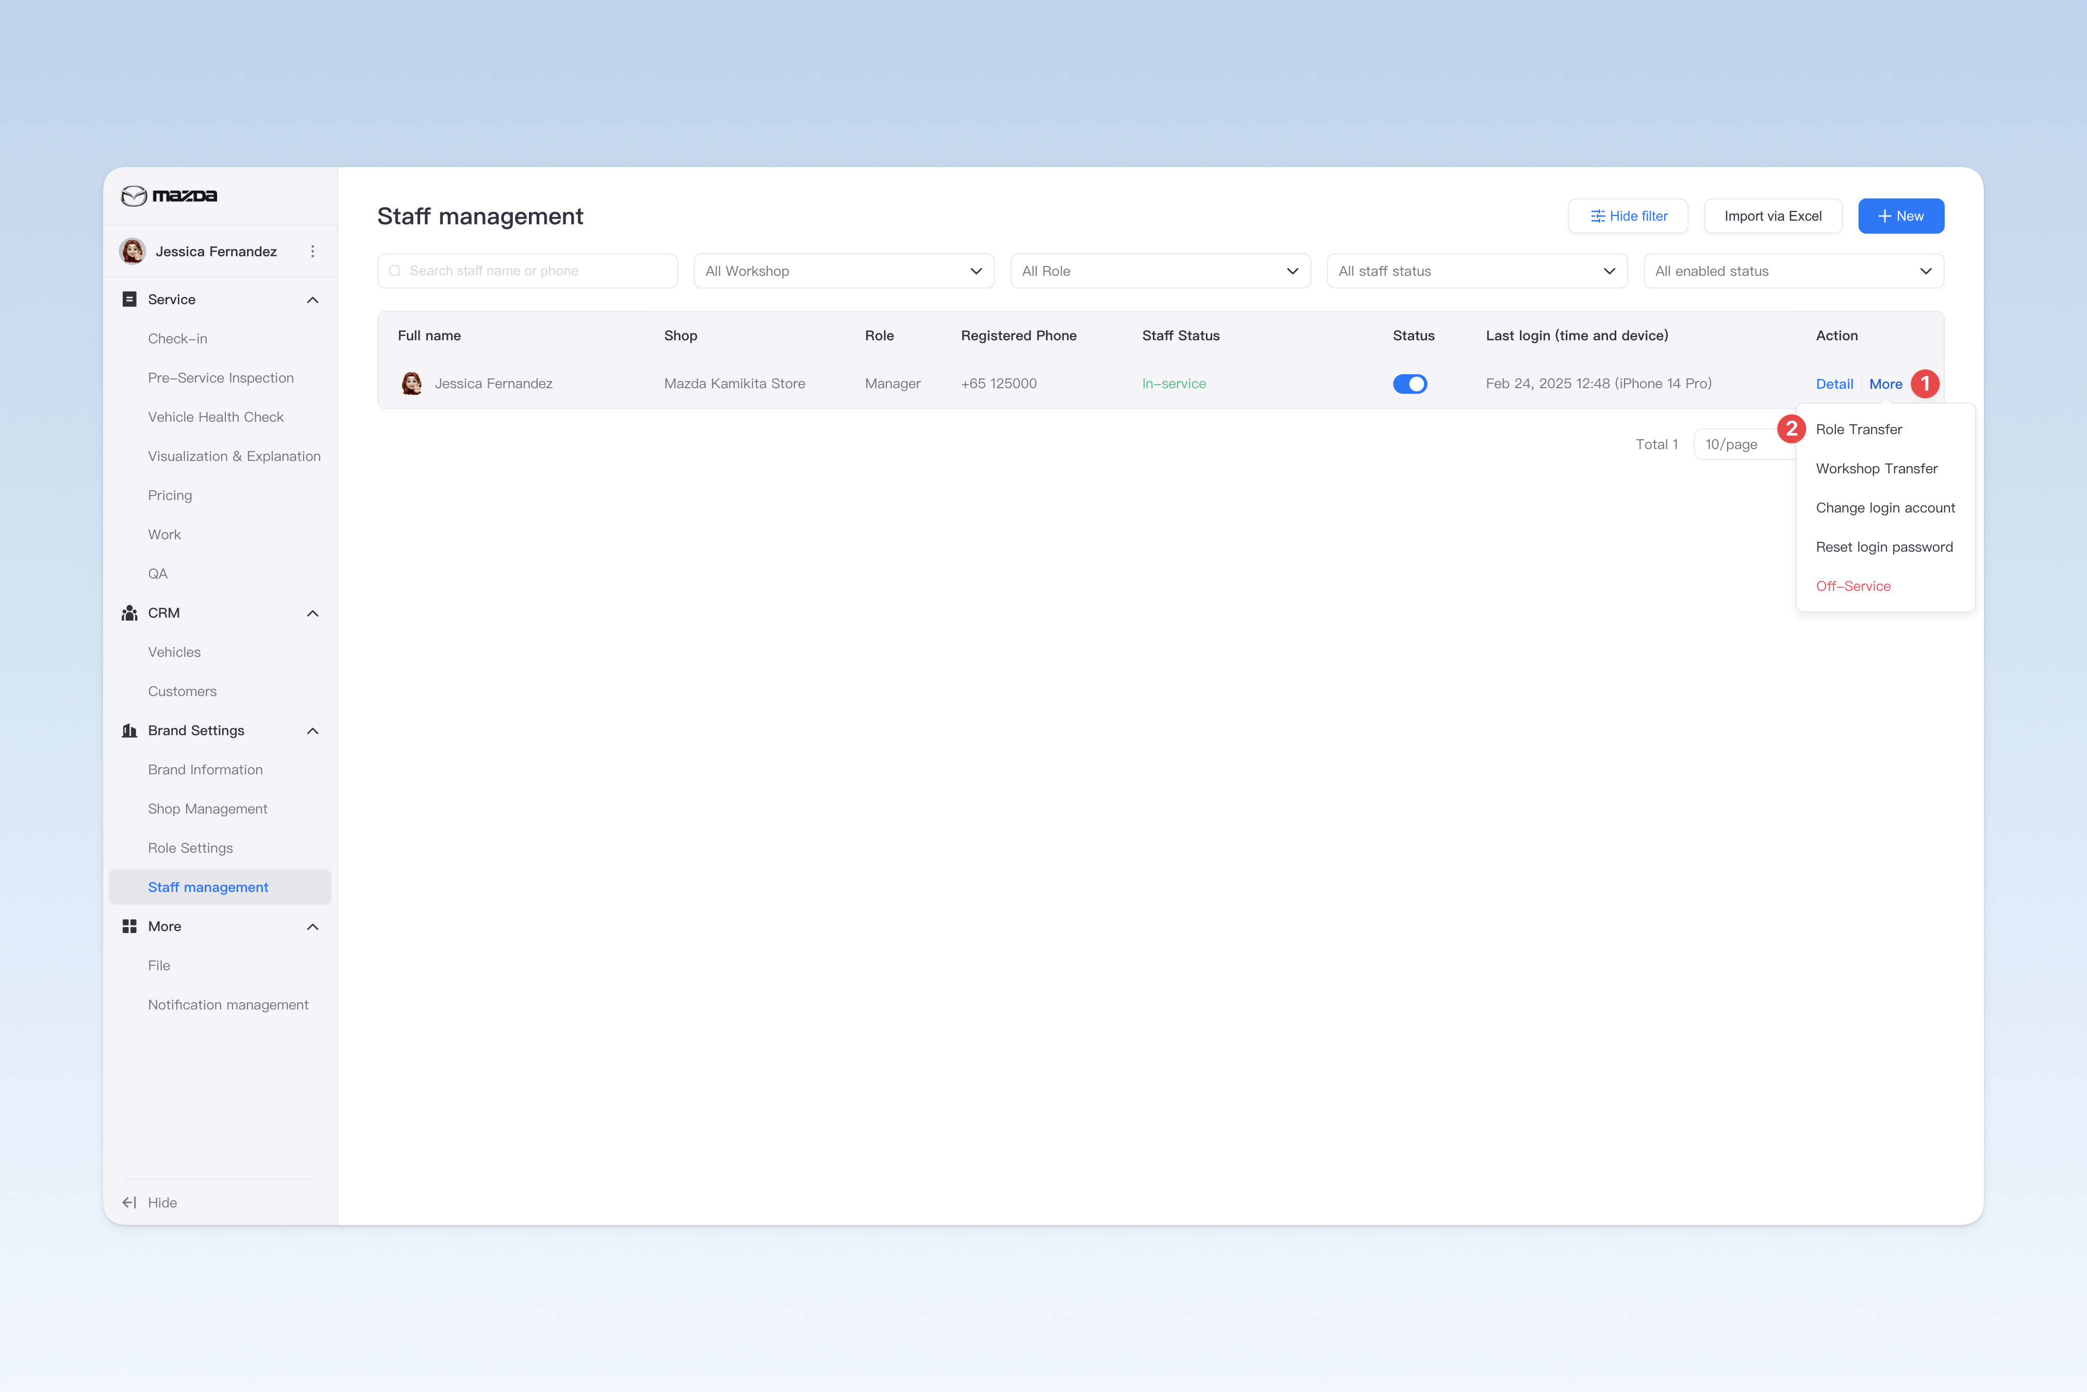Select the red Off-Service menu option
The height and width of the screenshot is (1392, 2087).
tap(1852, 587)
